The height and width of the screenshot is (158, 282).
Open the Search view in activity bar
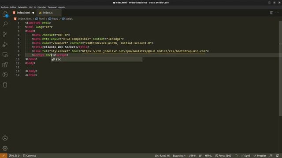coord(5,24)
